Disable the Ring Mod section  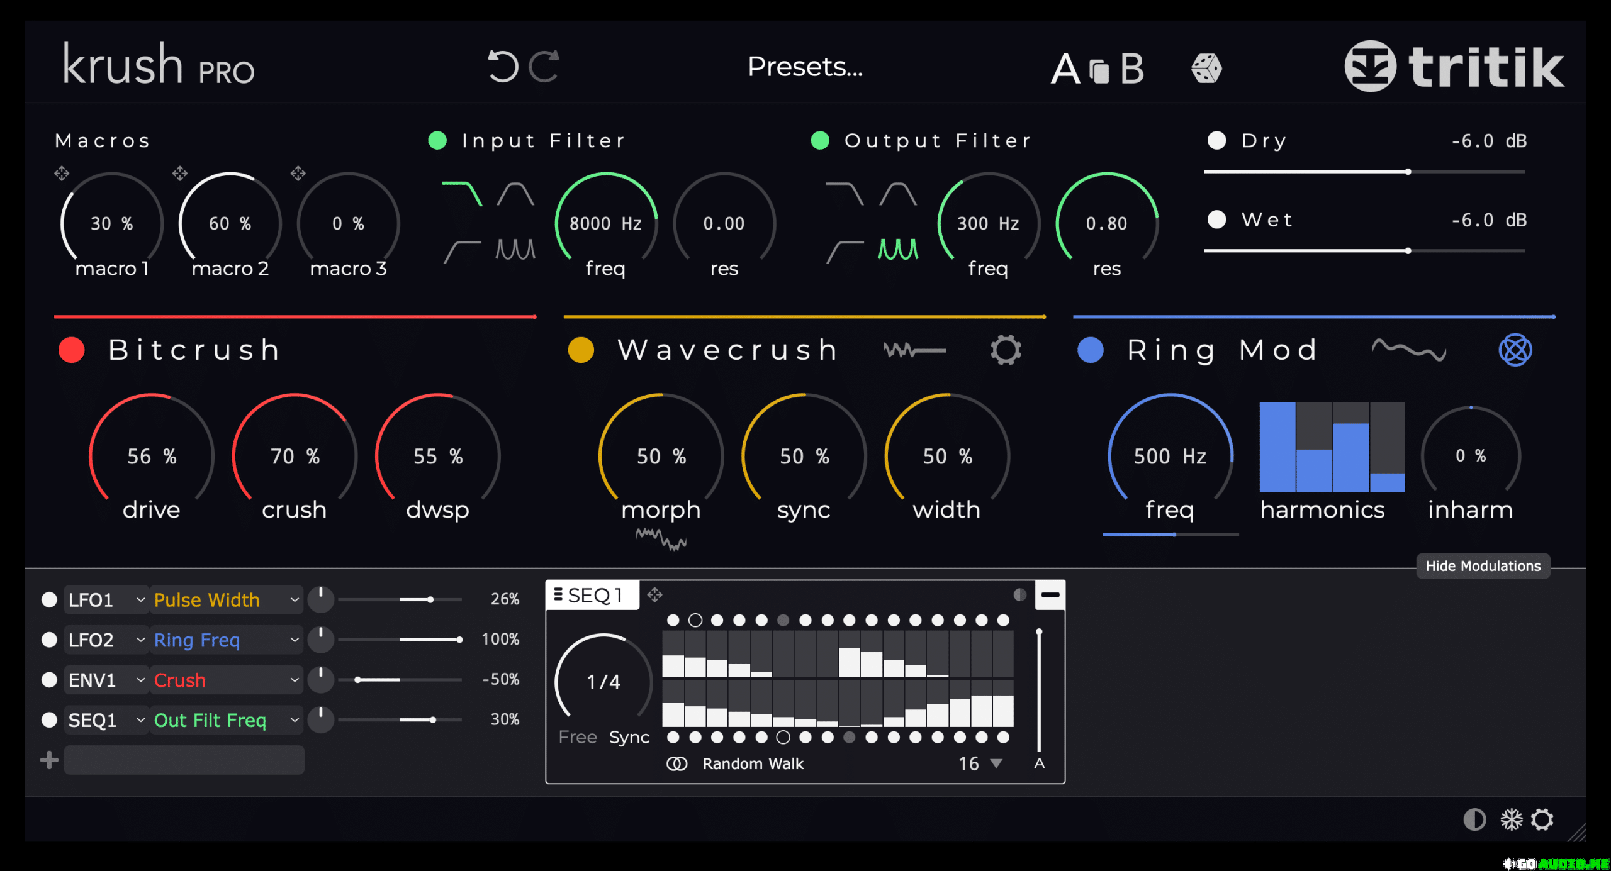click(x=1091, y=350)
